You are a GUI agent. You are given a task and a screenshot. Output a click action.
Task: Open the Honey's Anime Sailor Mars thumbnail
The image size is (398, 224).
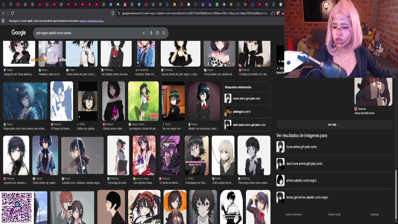click(144, 155)
